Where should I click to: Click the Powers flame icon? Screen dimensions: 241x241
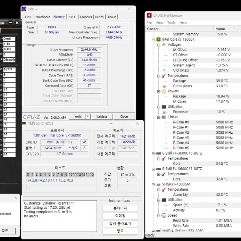point(164,91)
